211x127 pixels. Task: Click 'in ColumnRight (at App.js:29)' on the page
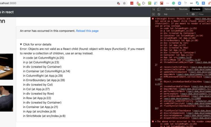43,76
